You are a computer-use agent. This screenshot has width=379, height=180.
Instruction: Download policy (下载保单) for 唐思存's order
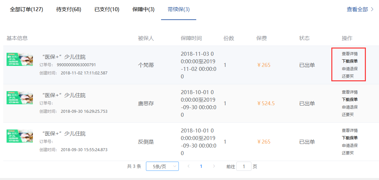click(x=350, y=100)
